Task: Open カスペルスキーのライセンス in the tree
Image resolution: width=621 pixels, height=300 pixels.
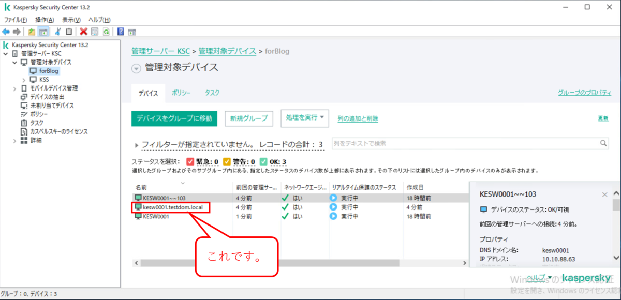Action: click(x=59, y=131)
